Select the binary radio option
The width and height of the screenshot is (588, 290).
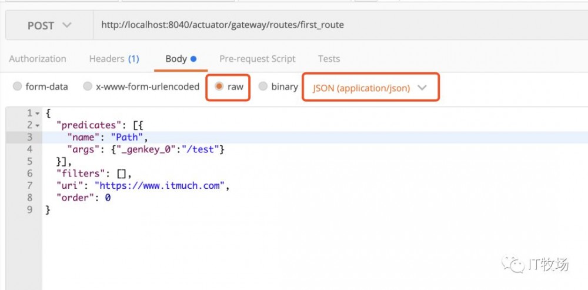pyautogui.click(x=263, y=86)
